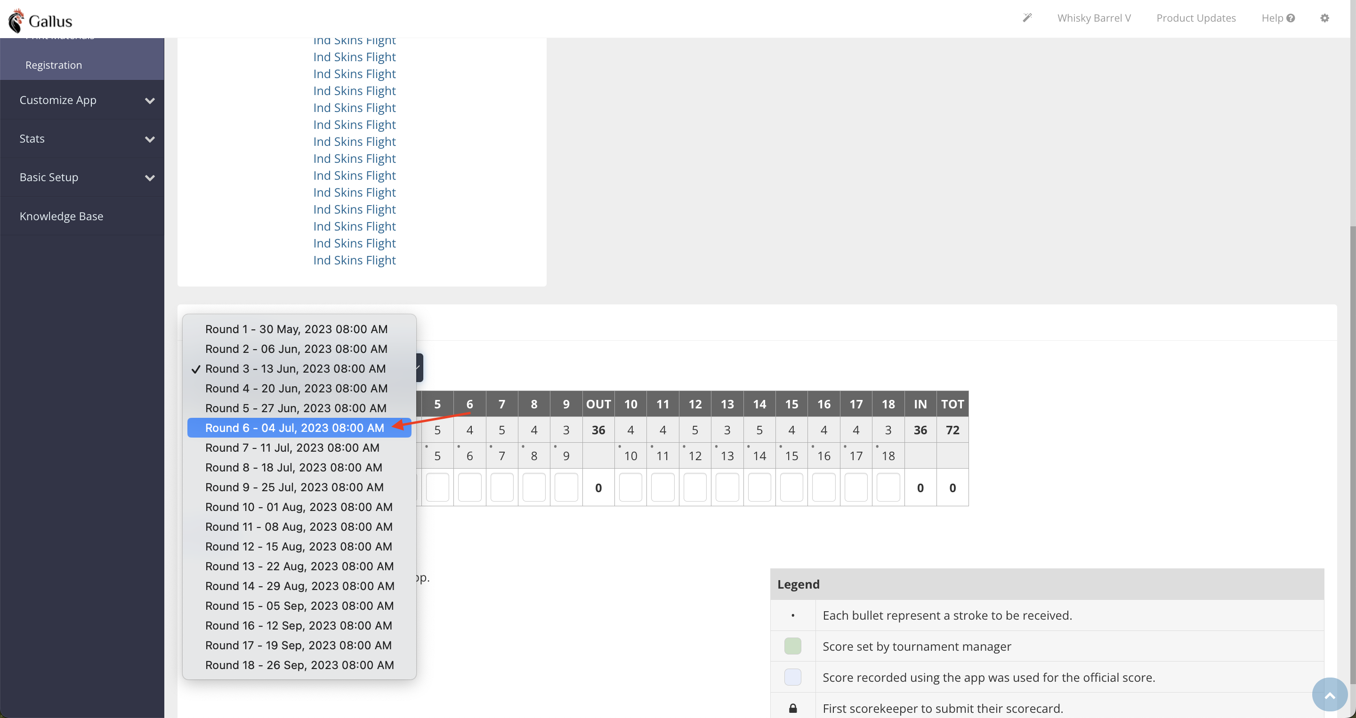This screenshot has width=1356, height=718.
Task: Click the lock icon in the Legend
Action: pyautogui.click(x=793, y=708)
